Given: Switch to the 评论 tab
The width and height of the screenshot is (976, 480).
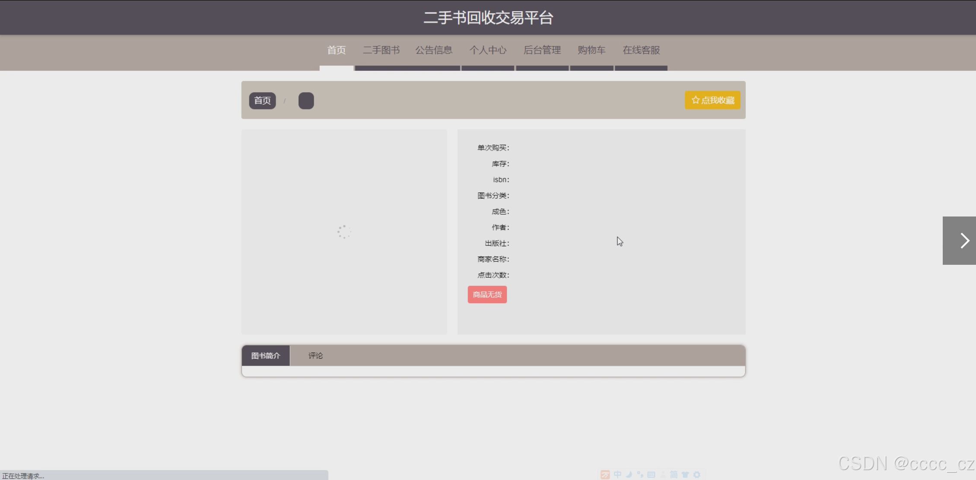Looking at the screenshot, I should [315, 356].
